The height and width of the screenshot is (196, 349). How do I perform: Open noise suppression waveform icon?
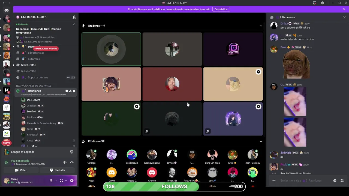tap(65, 162)
